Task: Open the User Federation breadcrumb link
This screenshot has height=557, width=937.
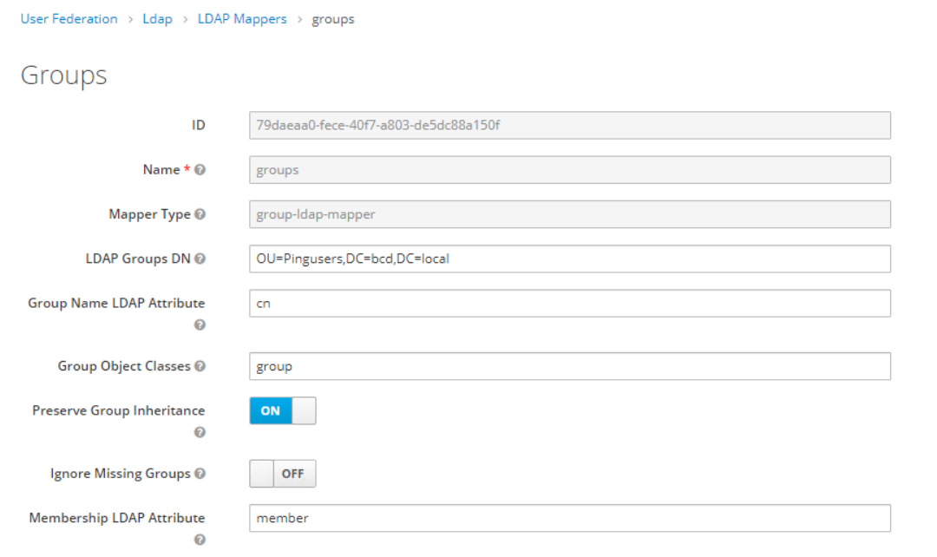Action: 69,19
